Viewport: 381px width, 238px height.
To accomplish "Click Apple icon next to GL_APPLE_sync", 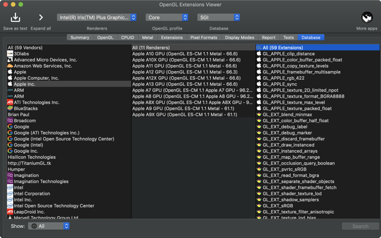I will pyautogui.click(x=259, y=84).
